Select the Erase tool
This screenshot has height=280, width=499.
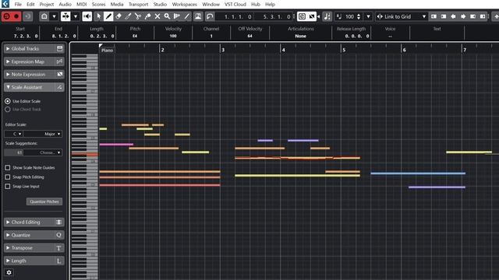tap(119, 16)
